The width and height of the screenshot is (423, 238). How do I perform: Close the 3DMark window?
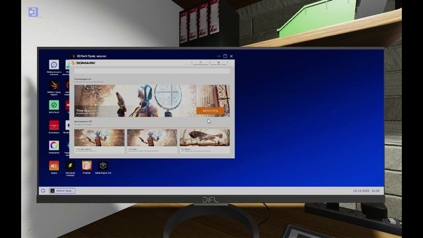tap(231, 56)
